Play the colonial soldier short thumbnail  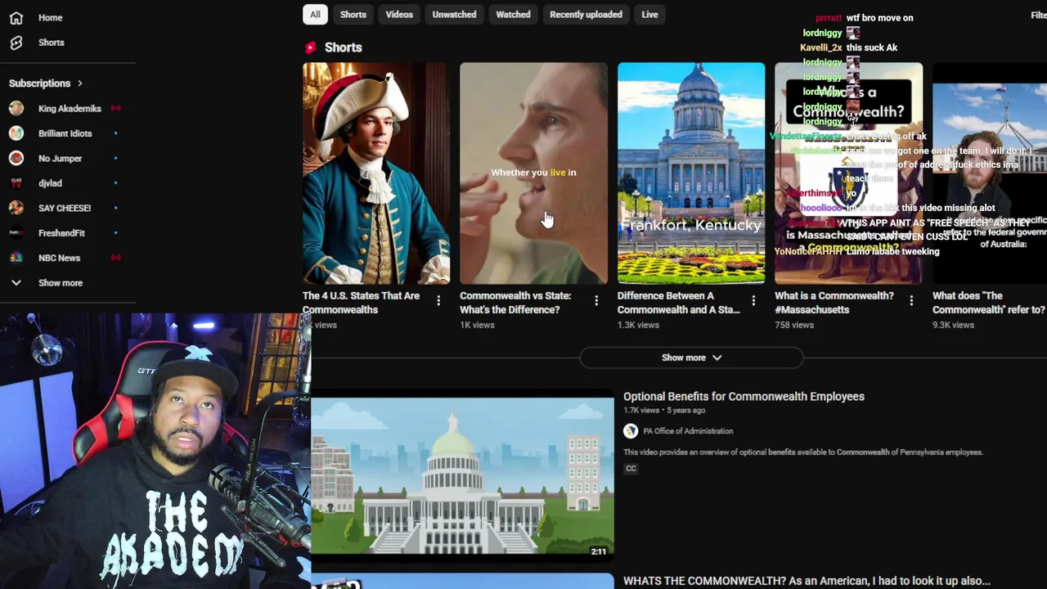click(x=376, y=173)
